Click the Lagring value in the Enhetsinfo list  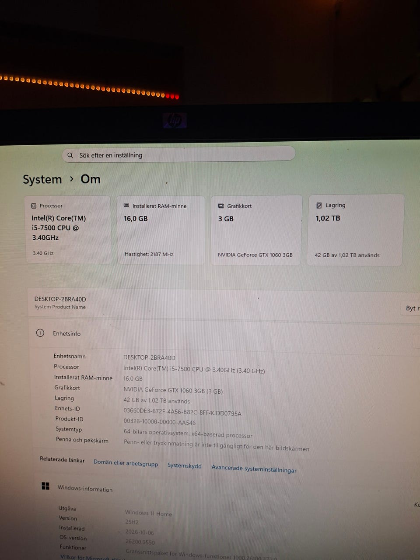(157, 400)
